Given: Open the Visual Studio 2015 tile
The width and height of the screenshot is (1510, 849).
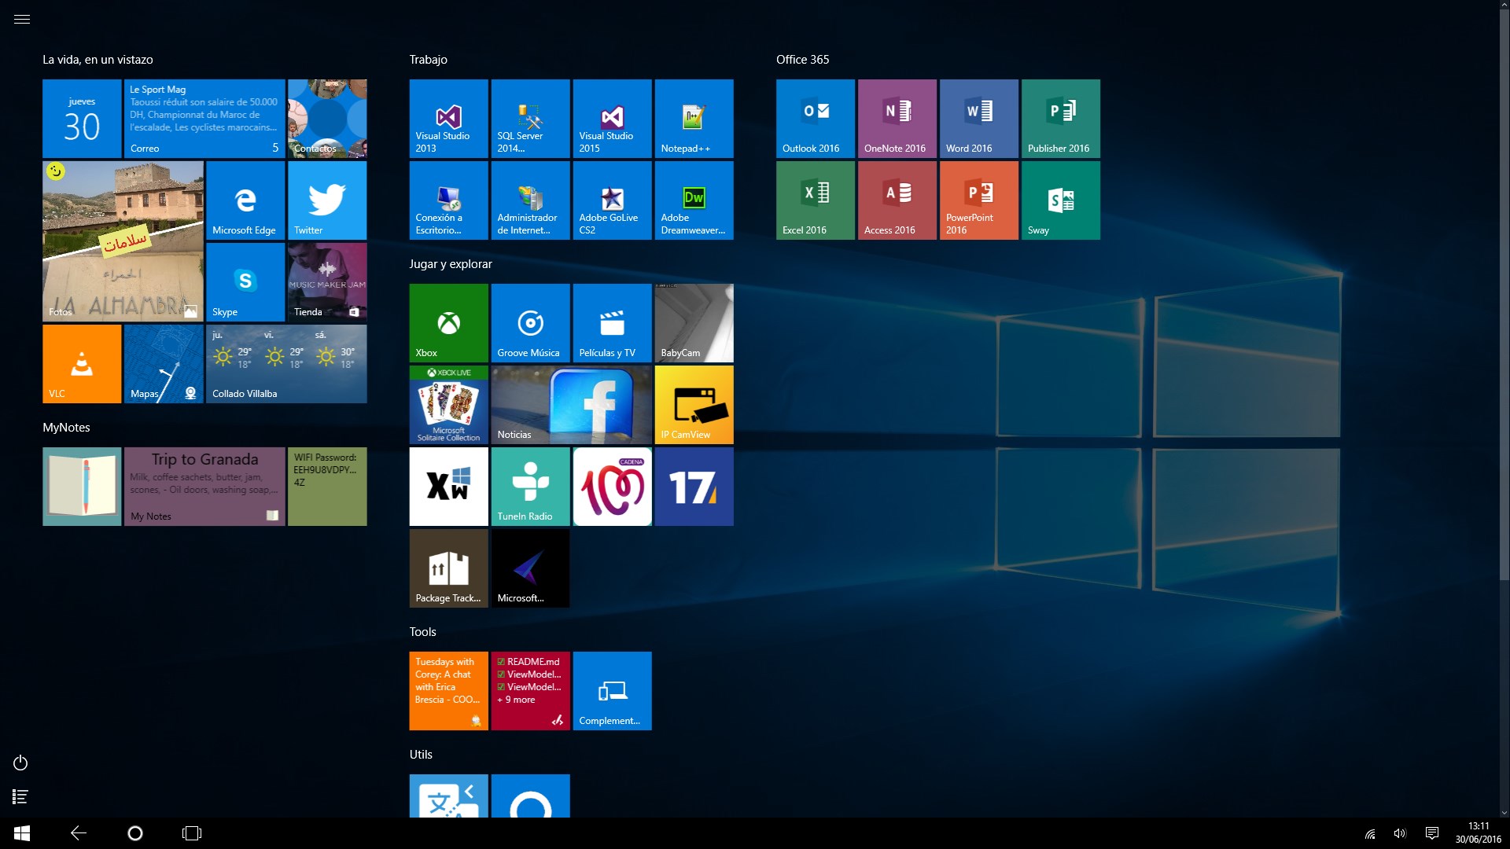Looking at the screenshot, I should [x=612, y=119].
